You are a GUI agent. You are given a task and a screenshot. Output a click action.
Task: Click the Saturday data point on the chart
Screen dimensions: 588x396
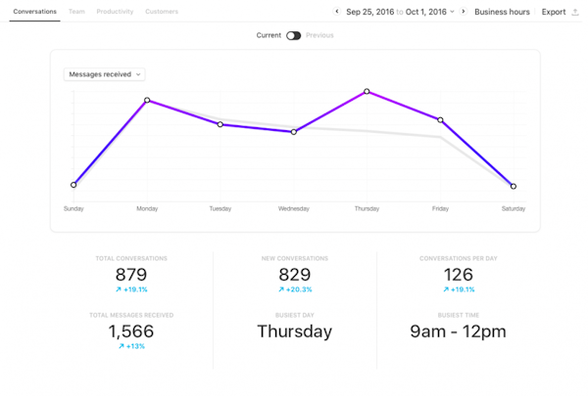pos(514,186)
